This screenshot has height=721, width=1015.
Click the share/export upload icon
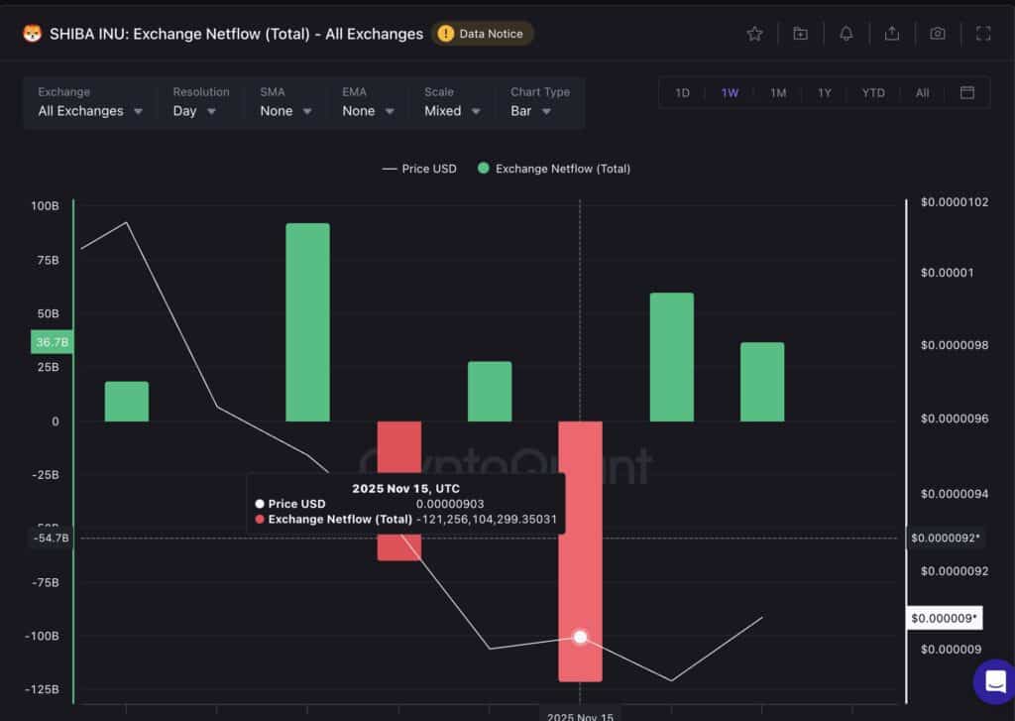[892, 34]
